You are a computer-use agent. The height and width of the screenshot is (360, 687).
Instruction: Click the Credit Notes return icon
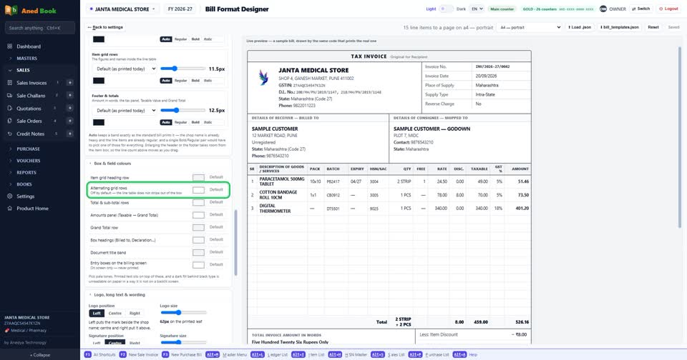pyautogui.click(x=9, y=134)
